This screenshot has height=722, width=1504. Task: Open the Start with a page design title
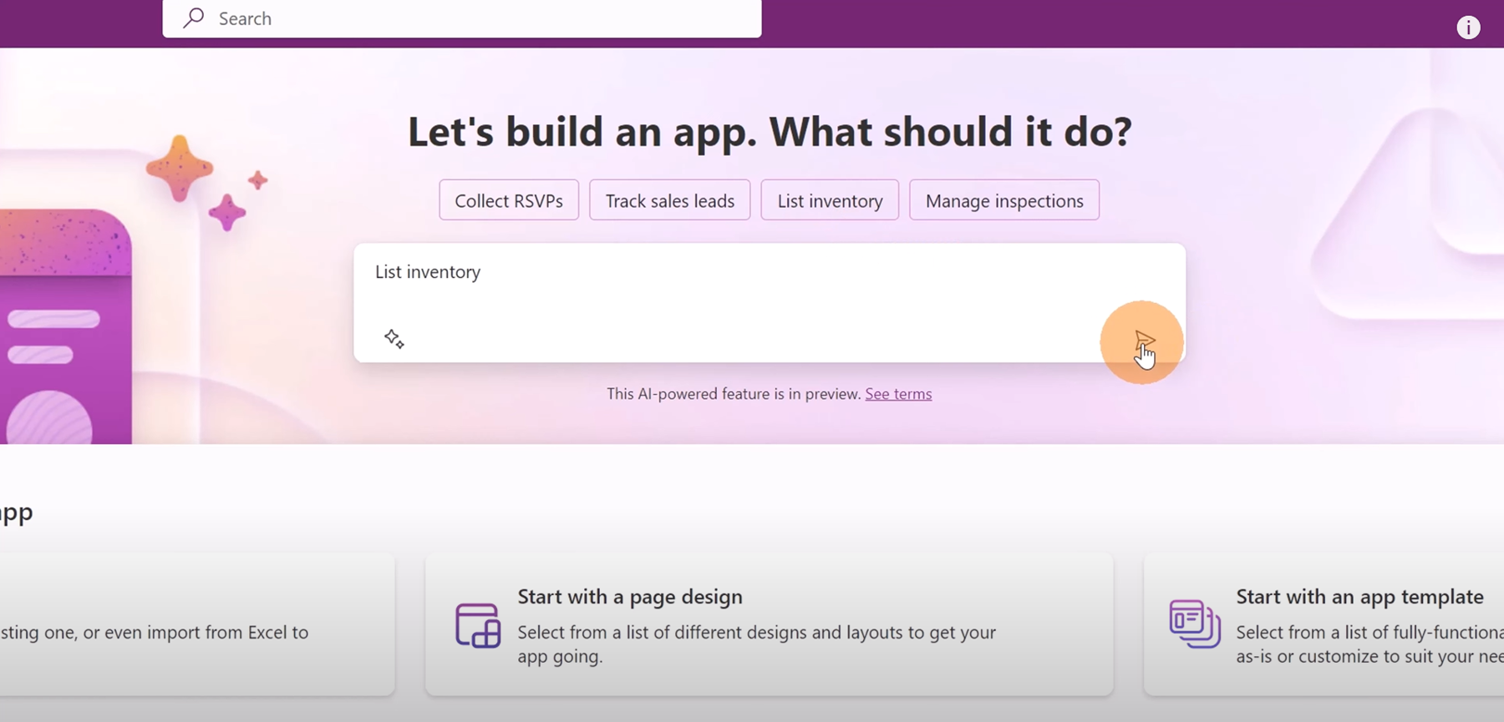pos(629,597)
